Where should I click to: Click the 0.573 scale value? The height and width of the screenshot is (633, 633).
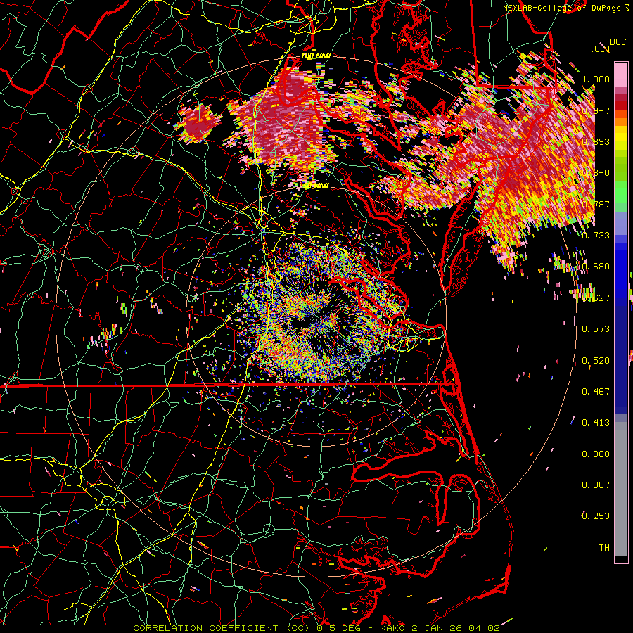[x=596, y=329]
